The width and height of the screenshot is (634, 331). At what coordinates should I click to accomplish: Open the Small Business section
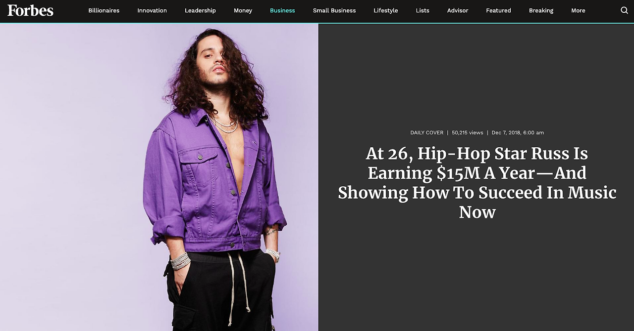click(x=334, y=10)
